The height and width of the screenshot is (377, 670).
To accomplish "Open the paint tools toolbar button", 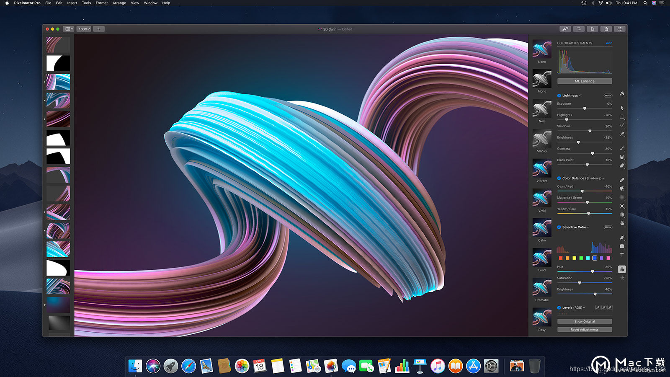I will pos(565,29).
